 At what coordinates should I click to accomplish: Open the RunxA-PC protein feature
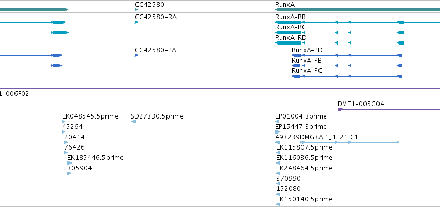coord(347,76)
